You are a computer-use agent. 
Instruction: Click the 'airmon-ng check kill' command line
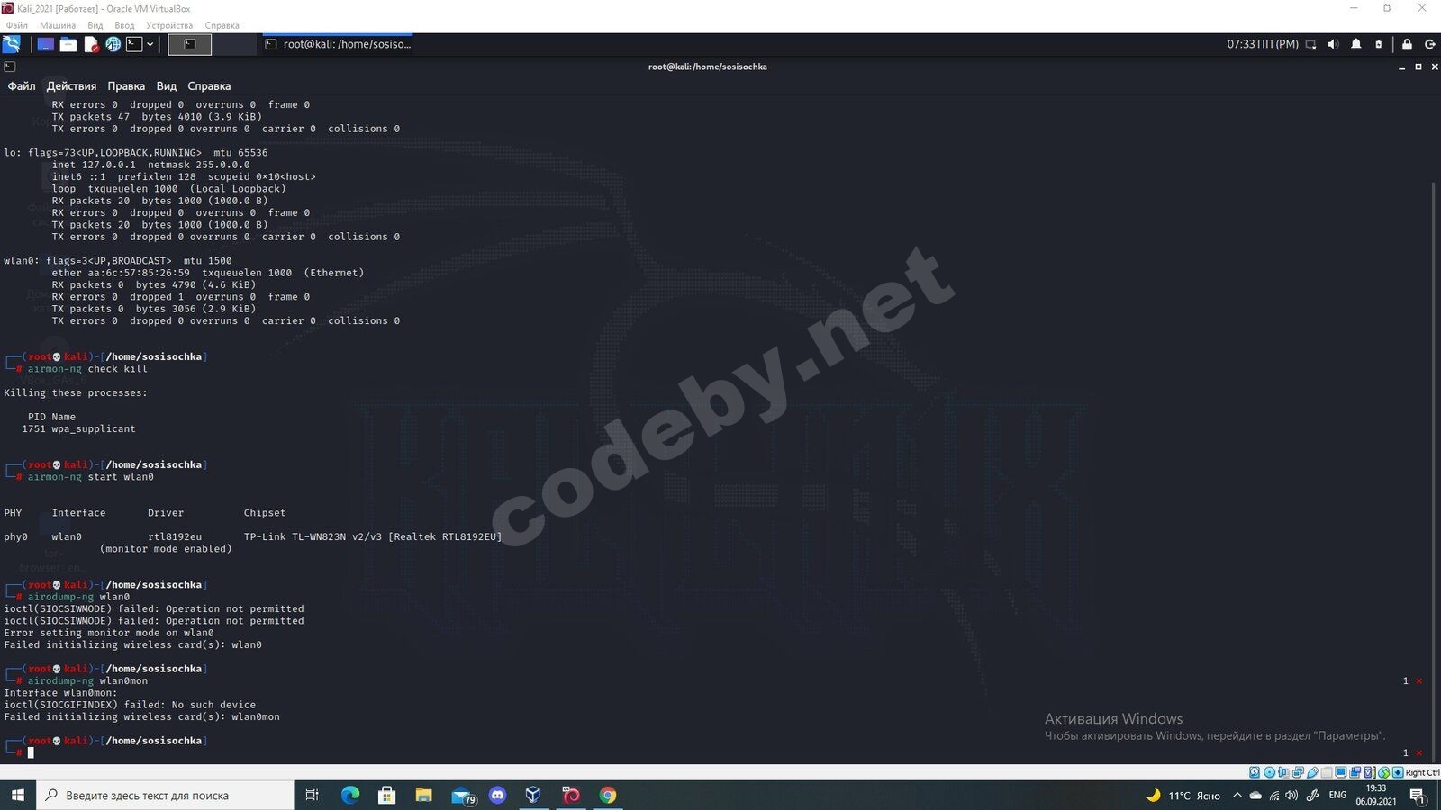click(87, 369)
